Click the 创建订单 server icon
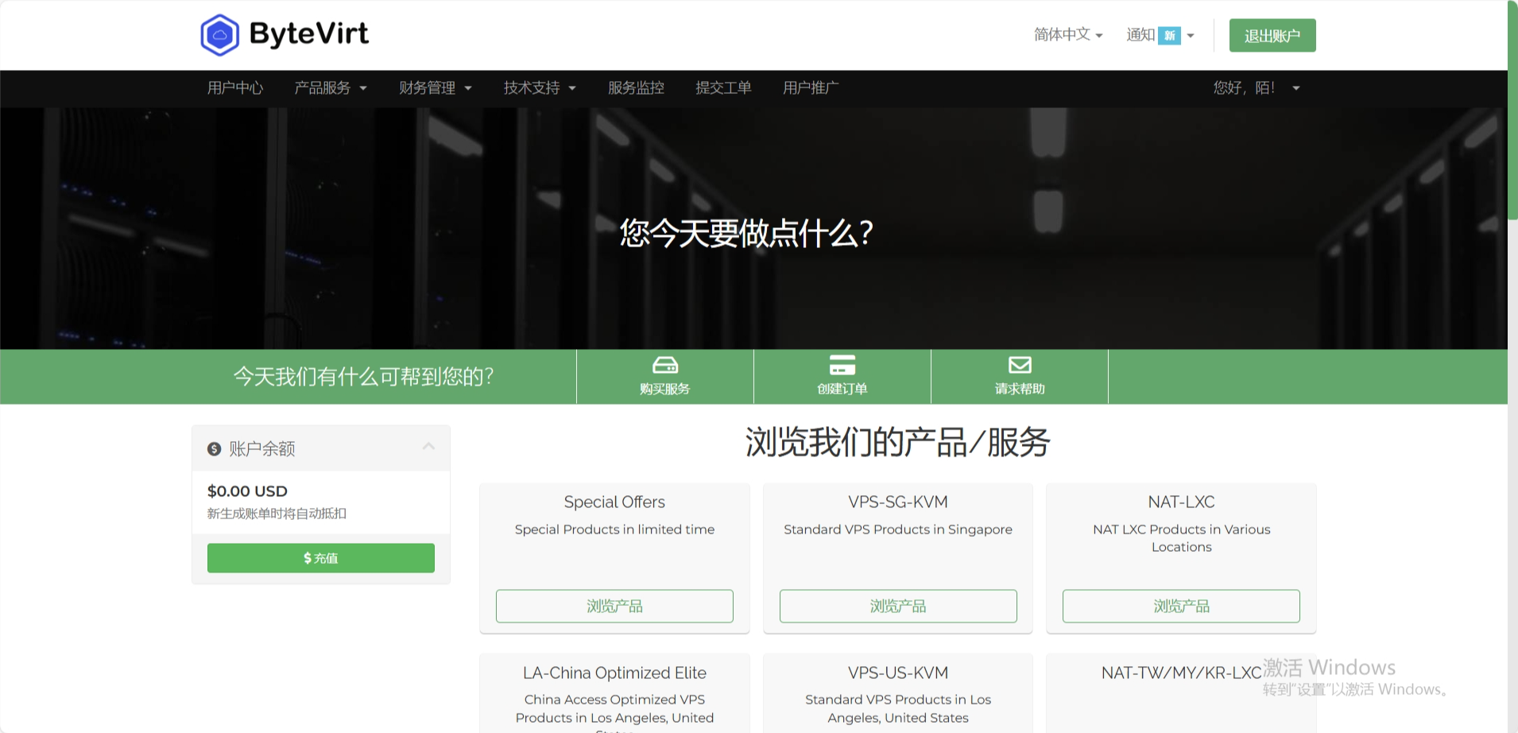Screen dimensions: 1518x733 [842, 365]
